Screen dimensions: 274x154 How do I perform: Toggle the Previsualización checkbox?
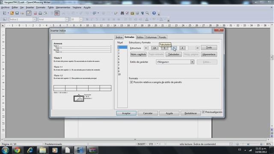click(203, 112)
